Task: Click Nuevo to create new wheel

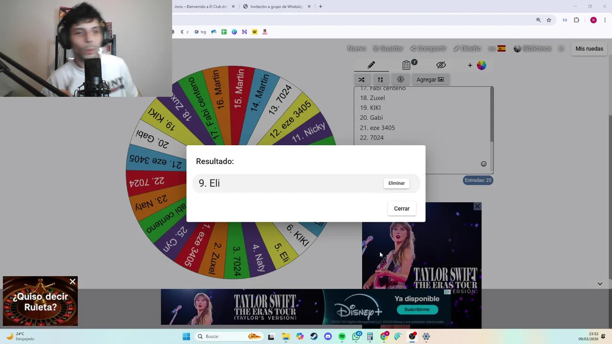Action: coord(356,49)
